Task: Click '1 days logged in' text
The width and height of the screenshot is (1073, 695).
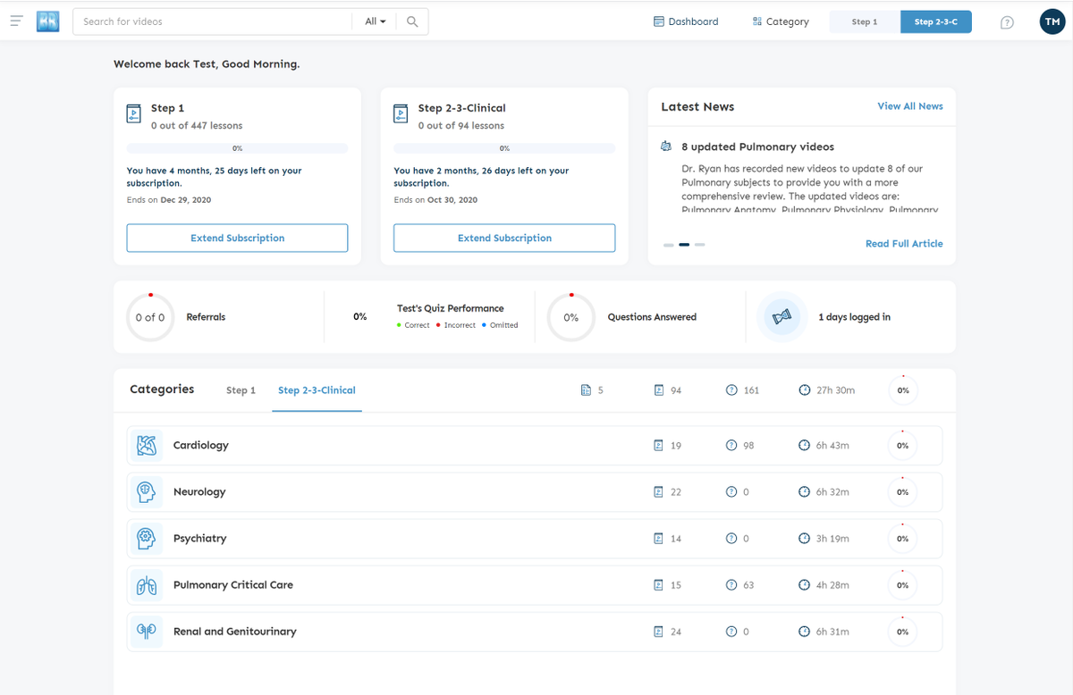Action: pos(854,317)
